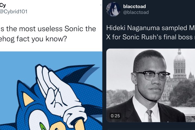Click the 0:25 video duration badge
This screenshot has width=195, height=130.
coord(115,116)
